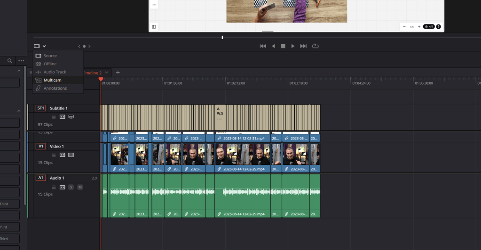Toggle auto track selector on Subtitle 1

[x=62, y=117]
